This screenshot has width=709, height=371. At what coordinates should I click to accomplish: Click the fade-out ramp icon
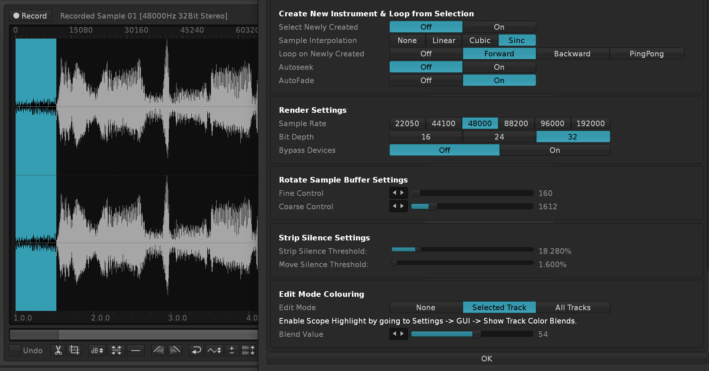point(175,350)
